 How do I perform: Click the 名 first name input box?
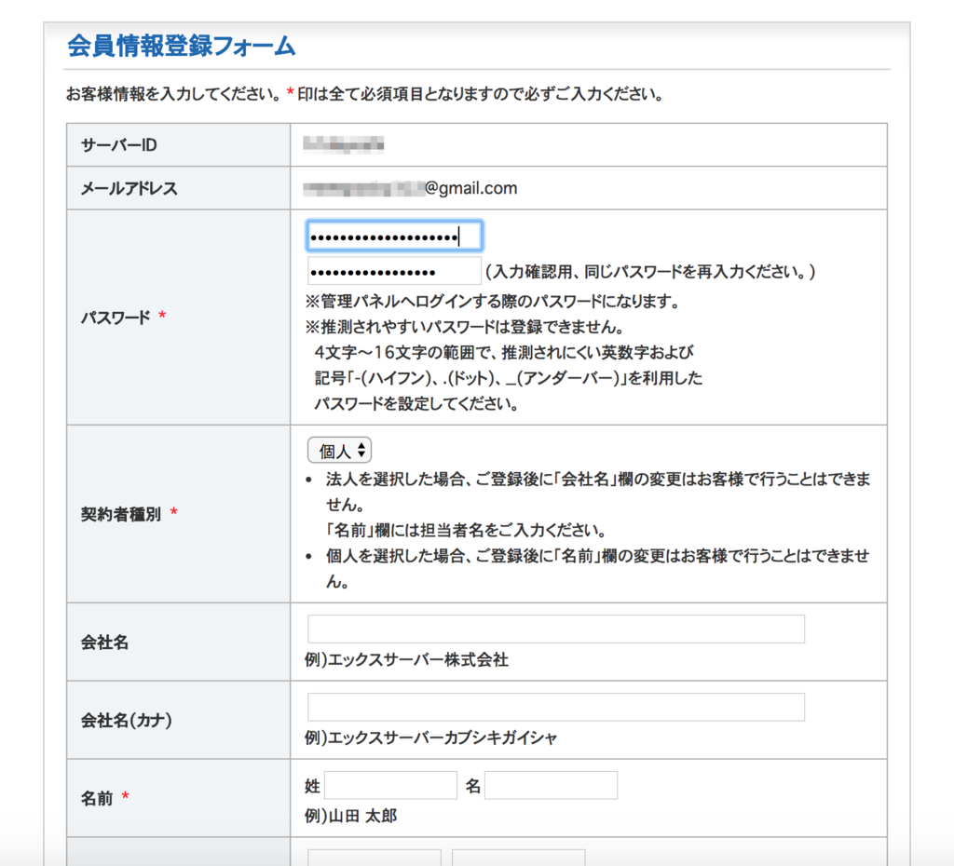(x=550, y=785)
